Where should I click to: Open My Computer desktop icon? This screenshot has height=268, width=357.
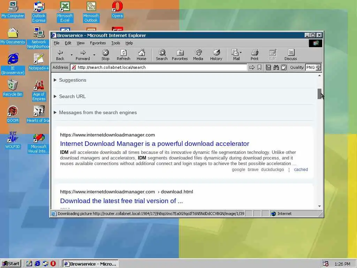13,9
